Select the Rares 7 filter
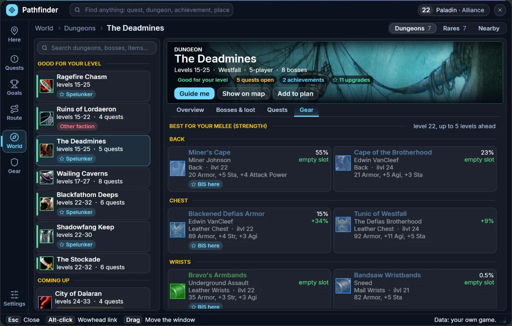 [455, 28]
